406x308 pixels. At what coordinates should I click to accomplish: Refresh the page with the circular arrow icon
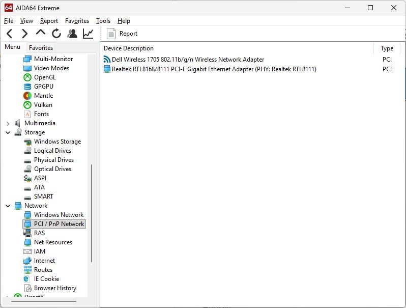tap(56, 34)
